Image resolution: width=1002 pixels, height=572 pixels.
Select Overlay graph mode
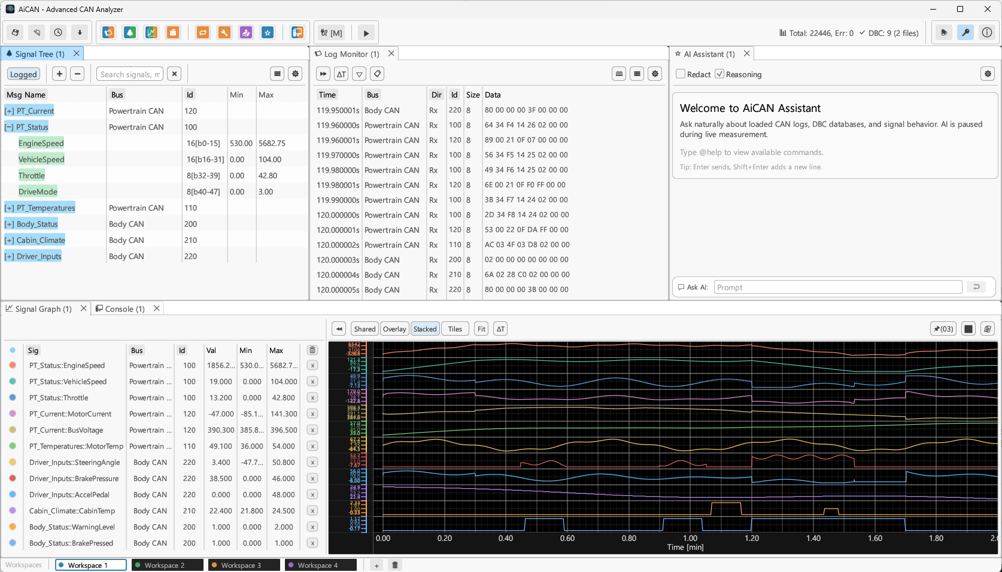(x=394, y=328)
